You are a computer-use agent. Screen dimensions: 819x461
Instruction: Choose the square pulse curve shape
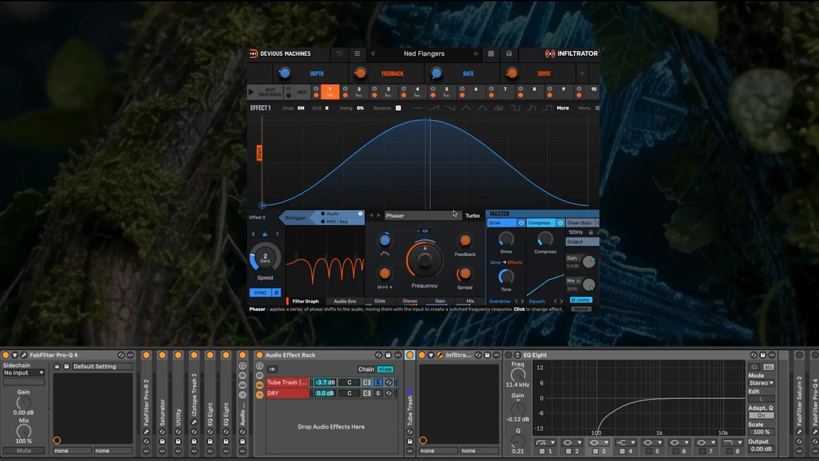pyautogui.click(x=515, y=108)
